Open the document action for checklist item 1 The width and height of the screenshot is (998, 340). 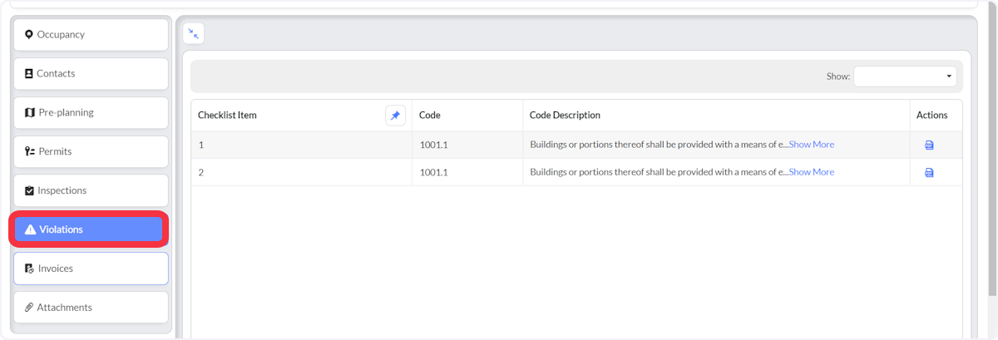pos(929,145)
